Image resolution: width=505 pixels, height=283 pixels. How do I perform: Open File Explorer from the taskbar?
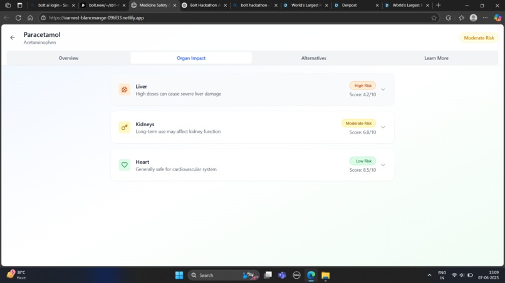click(326, 276)
